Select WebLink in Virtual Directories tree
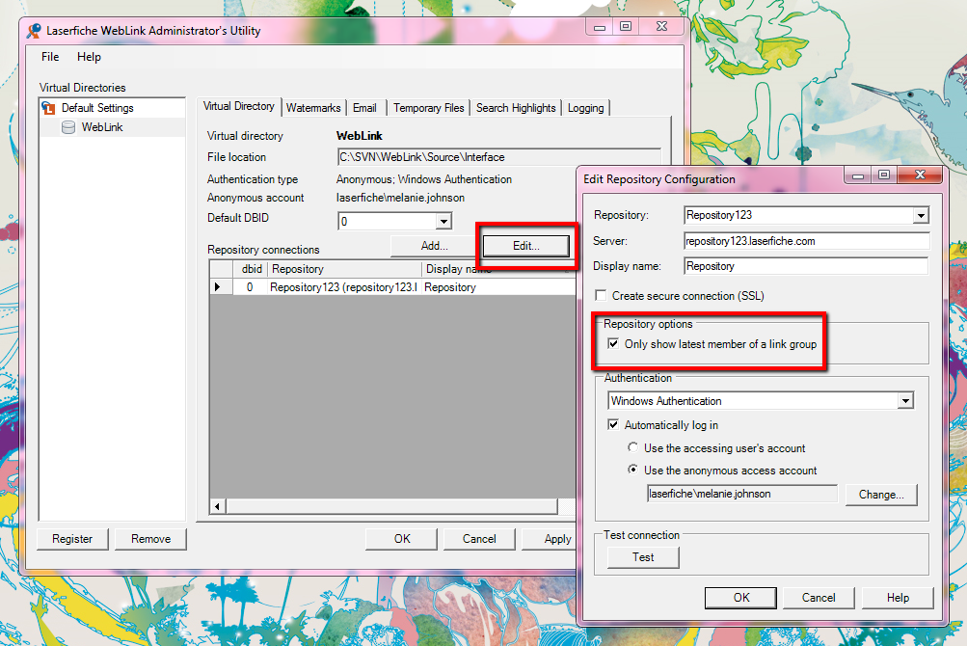This screenshot has width=967, height=646. 102,127
